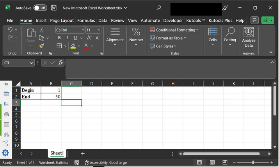Open the Formulas ribbon tab

click(x=86, y=20)
